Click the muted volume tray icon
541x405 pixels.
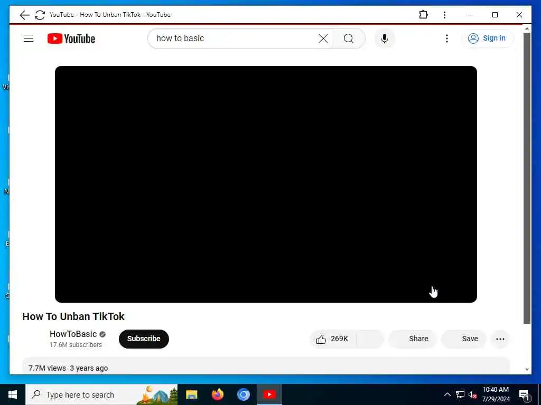472,394
